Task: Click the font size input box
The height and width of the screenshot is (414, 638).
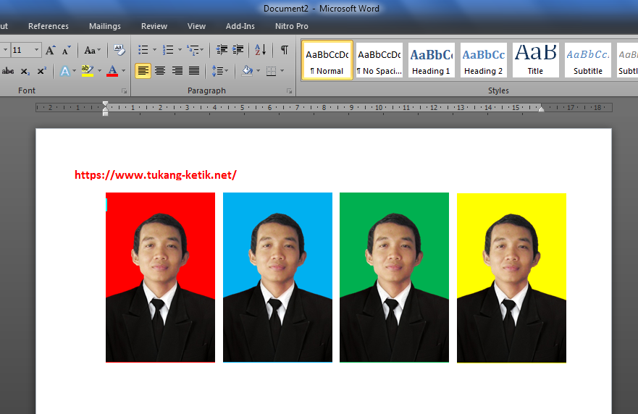Action: coord(22,50)
